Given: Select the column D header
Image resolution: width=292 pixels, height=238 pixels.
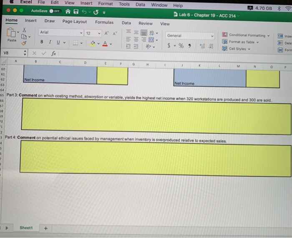Looking at the screenshot, I should (x=85, y=63).
